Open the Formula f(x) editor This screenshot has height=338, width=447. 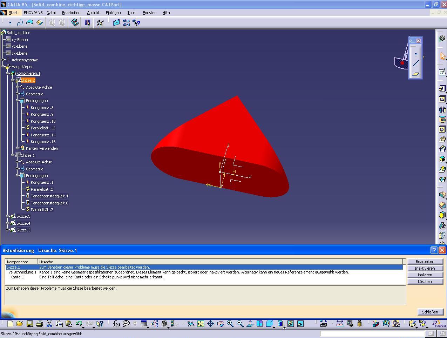click(x=116, y=324)
